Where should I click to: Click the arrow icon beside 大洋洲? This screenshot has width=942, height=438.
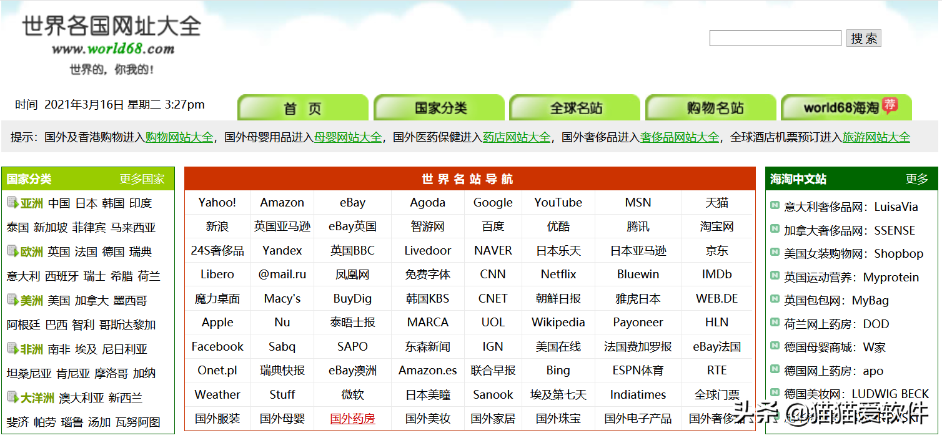[x=12, y=397]
